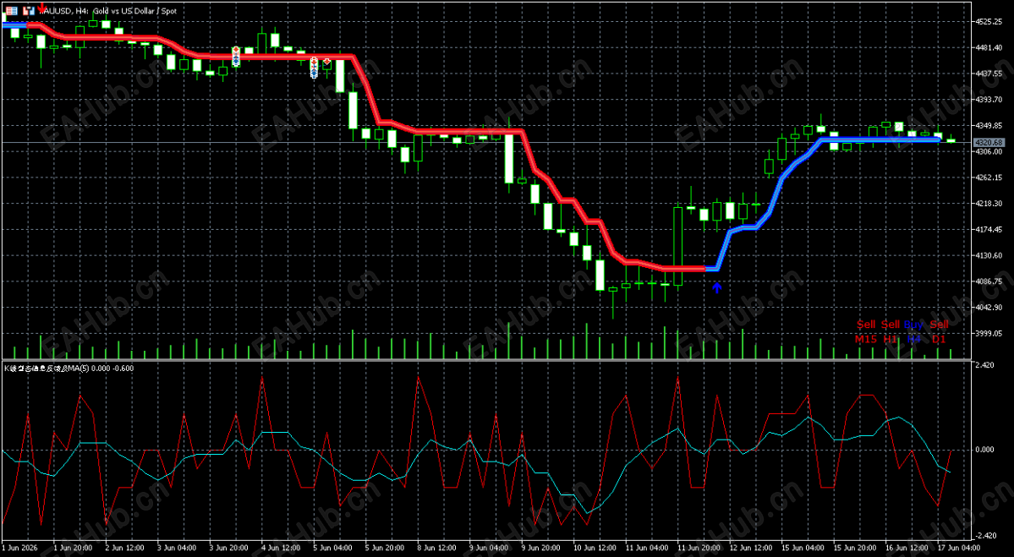Click price scale value 4481.40
Image resolution: width=1014 pixels, height=557 pixels.
(988, 48)
